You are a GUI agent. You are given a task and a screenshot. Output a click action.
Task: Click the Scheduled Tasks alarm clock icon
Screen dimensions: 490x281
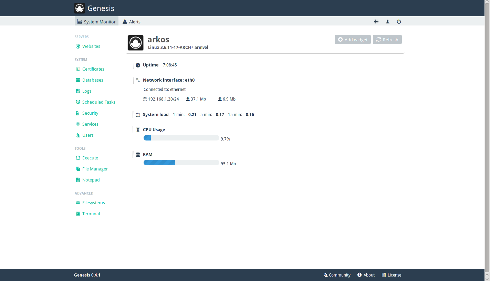coord(78,102)
